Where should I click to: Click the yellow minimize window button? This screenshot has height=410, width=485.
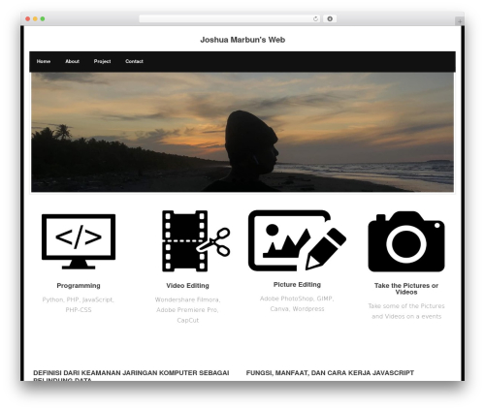[x=35, y=18]
